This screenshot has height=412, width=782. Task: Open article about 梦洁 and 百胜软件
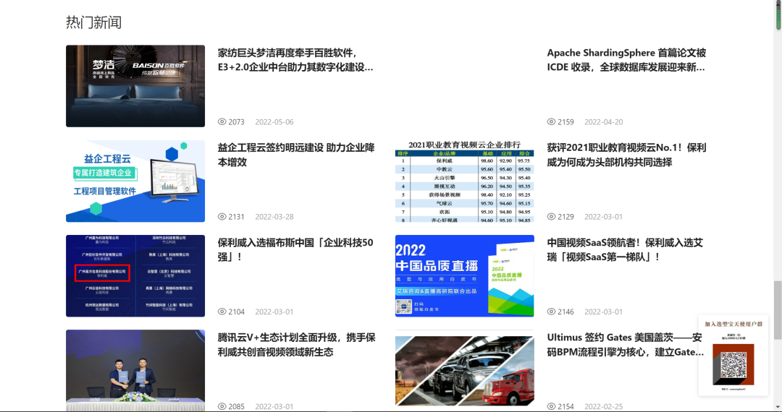295,60
